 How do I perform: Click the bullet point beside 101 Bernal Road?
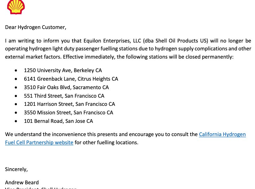click(16, 121)
